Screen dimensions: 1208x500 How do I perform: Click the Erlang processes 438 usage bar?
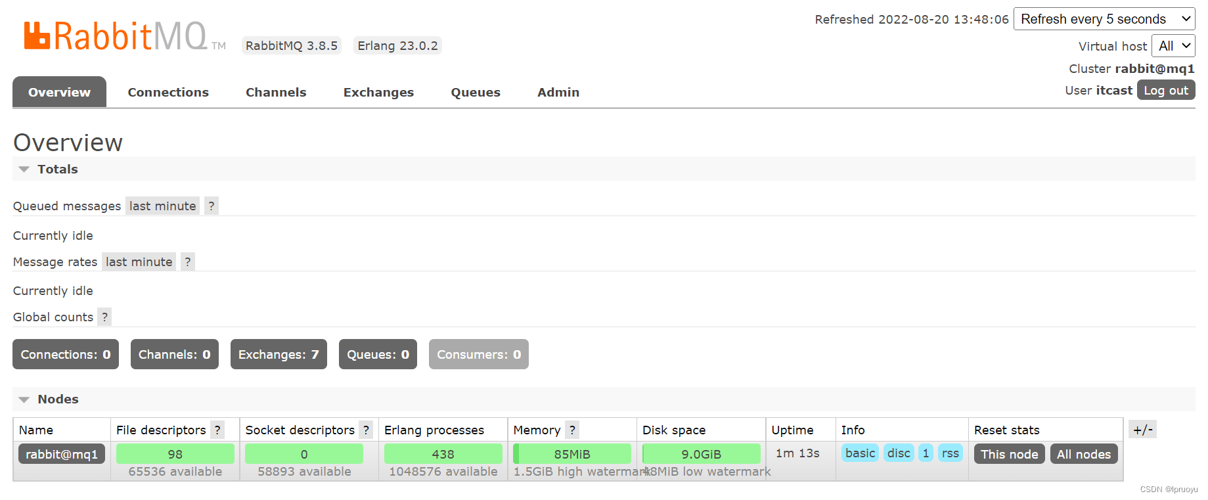tap(443, 454)
